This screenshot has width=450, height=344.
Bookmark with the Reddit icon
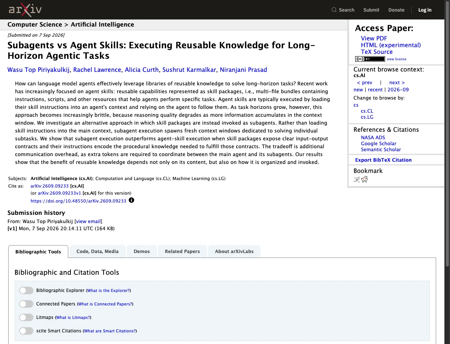pos(364,179)
